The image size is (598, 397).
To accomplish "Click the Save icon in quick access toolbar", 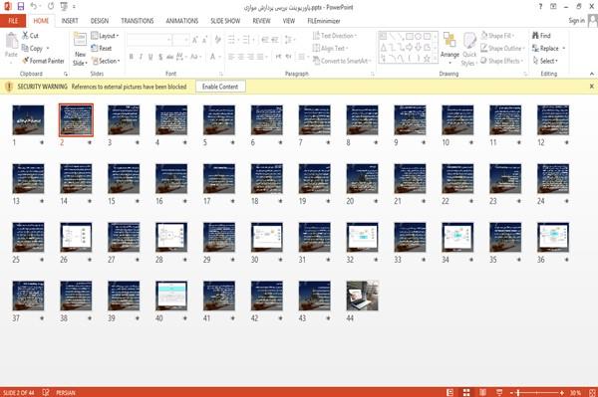I will pos(21,7).
